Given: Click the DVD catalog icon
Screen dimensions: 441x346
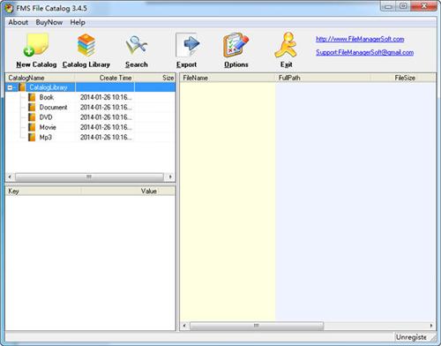Looking at the screenshot, I should 32,117.
